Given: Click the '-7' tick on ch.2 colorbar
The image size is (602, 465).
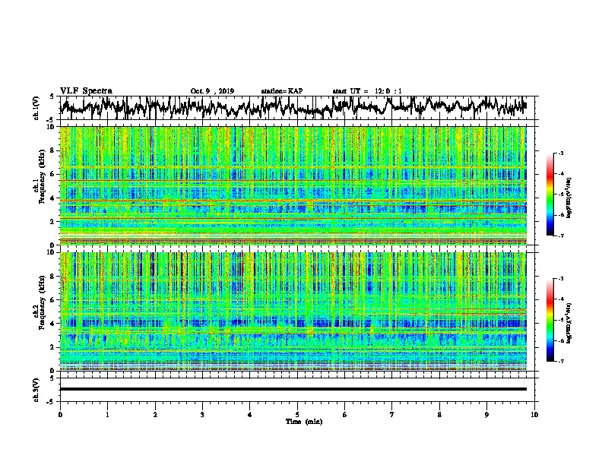Looking at the screenshot, I should (x=560, y=361).
